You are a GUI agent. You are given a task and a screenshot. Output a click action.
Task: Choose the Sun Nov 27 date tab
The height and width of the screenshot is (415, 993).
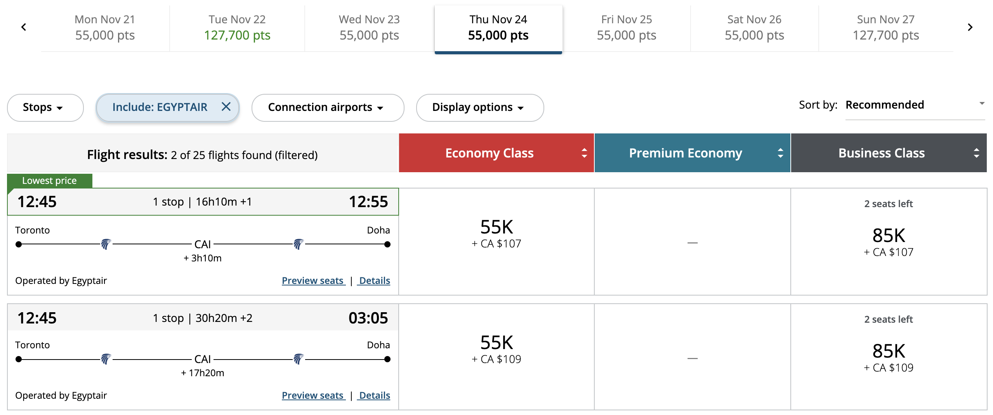point(885,28)
